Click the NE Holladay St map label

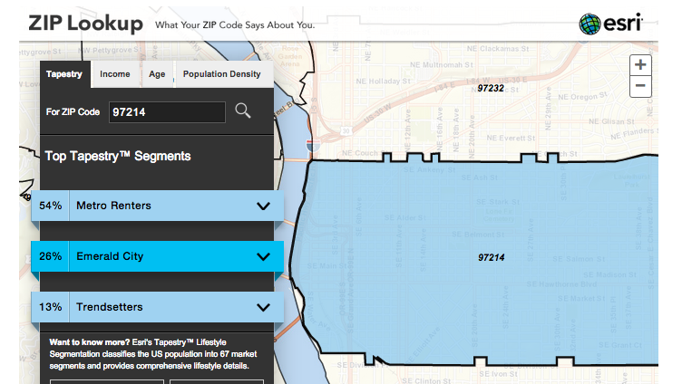384,82
